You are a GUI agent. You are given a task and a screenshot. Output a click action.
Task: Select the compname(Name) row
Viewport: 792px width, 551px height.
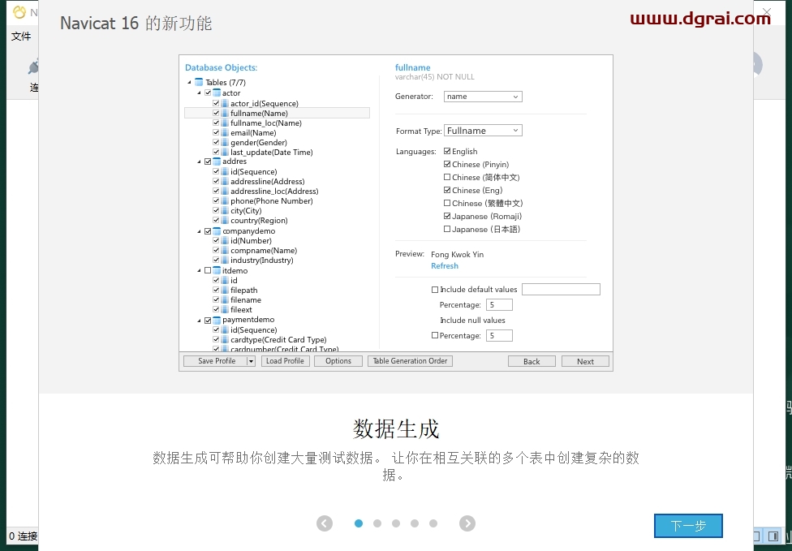[x=264, y=251]
